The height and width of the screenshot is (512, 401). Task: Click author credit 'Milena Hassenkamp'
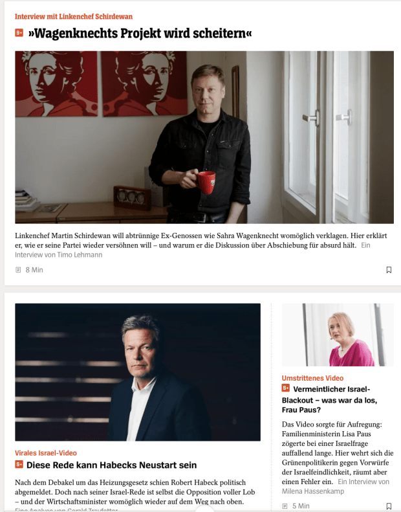313,491
